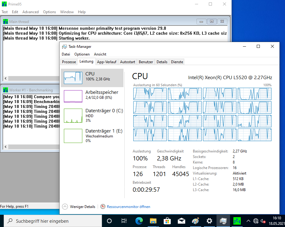
Task: Click the Windows taskbar search box
Action: point(53,221)
